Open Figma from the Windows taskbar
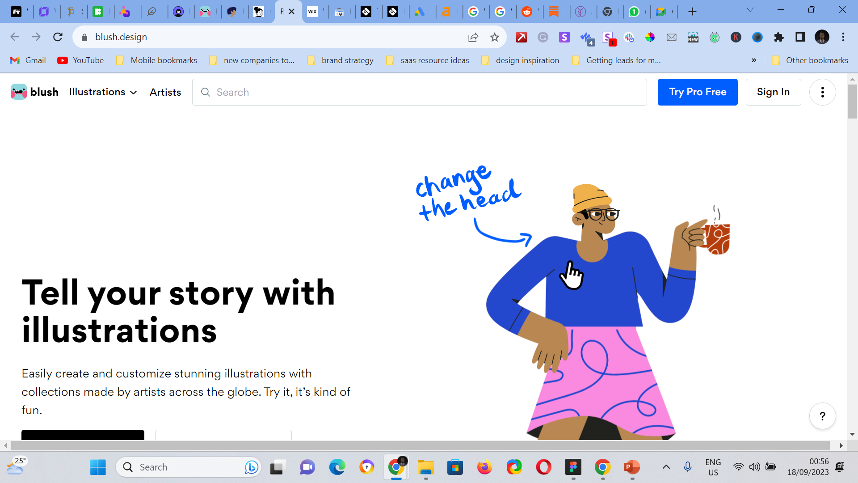Screen dimensions: 858x483 [573, 467]
